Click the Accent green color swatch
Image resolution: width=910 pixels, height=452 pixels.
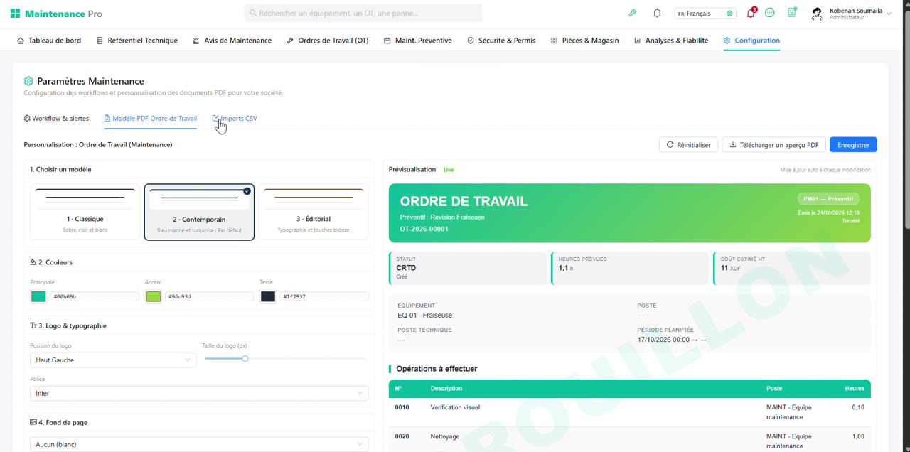point(153,296)
